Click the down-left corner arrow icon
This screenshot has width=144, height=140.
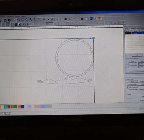[119, 23]
